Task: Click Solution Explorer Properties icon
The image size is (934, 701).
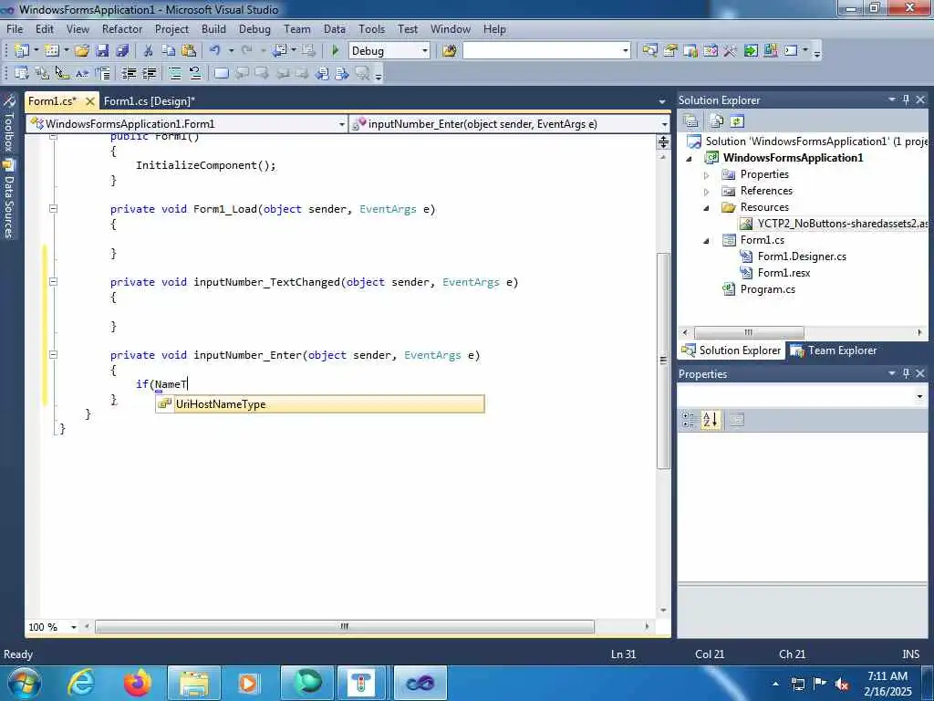Action: 691,121
